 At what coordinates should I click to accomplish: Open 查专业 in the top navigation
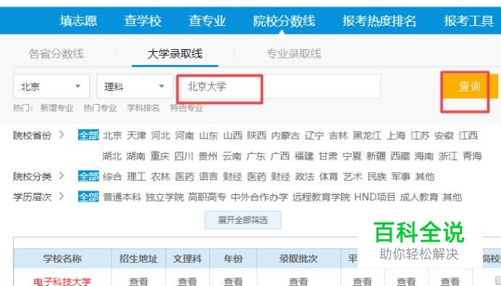point(207,21)
